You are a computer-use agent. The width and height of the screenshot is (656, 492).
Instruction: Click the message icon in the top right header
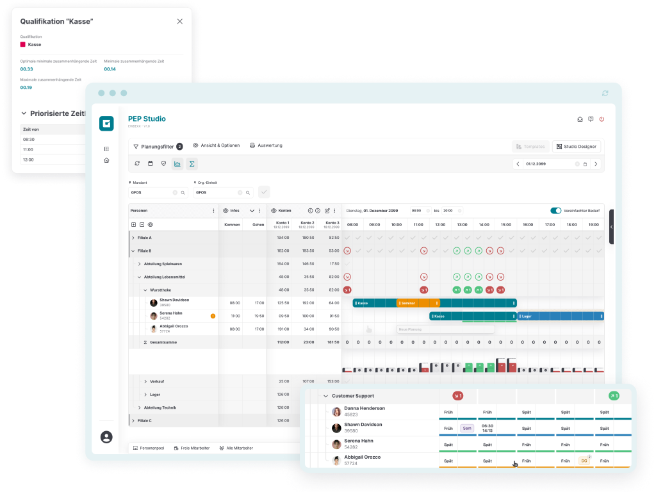pos(580,119)
